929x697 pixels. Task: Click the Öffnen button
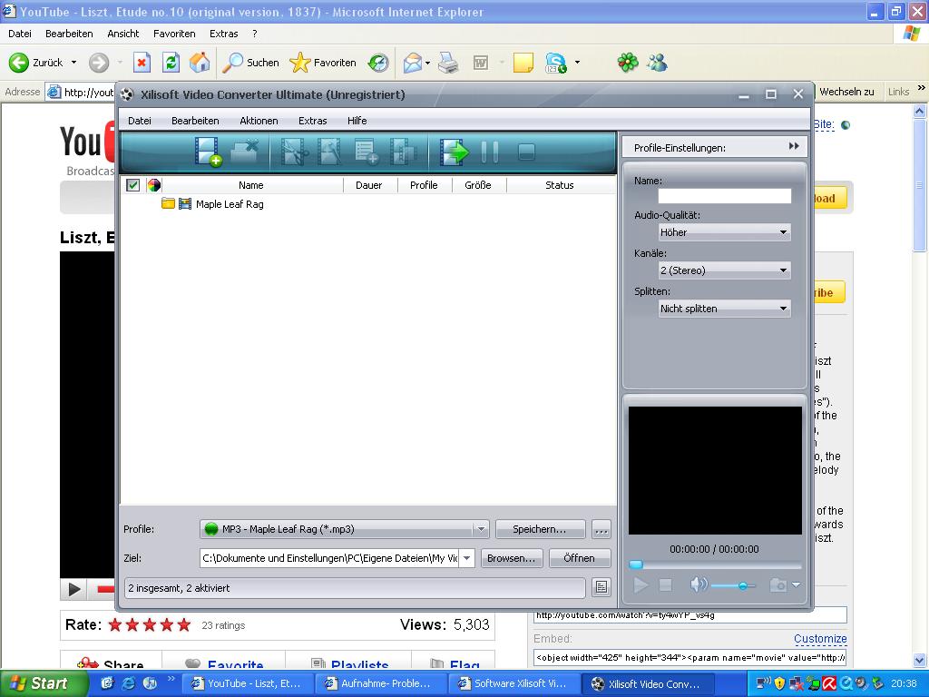[x=579, y=558]
